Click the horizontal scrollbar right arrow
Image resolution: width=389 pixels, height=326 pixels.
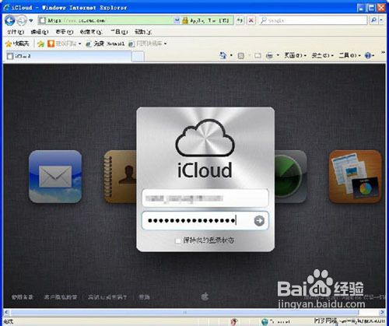click(382, 312)
